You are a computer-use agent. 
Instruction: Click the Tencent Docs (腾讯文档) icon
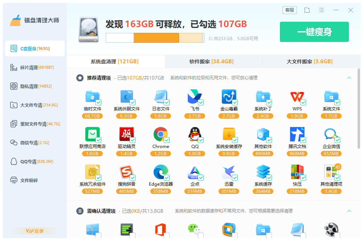coord(297,135)
